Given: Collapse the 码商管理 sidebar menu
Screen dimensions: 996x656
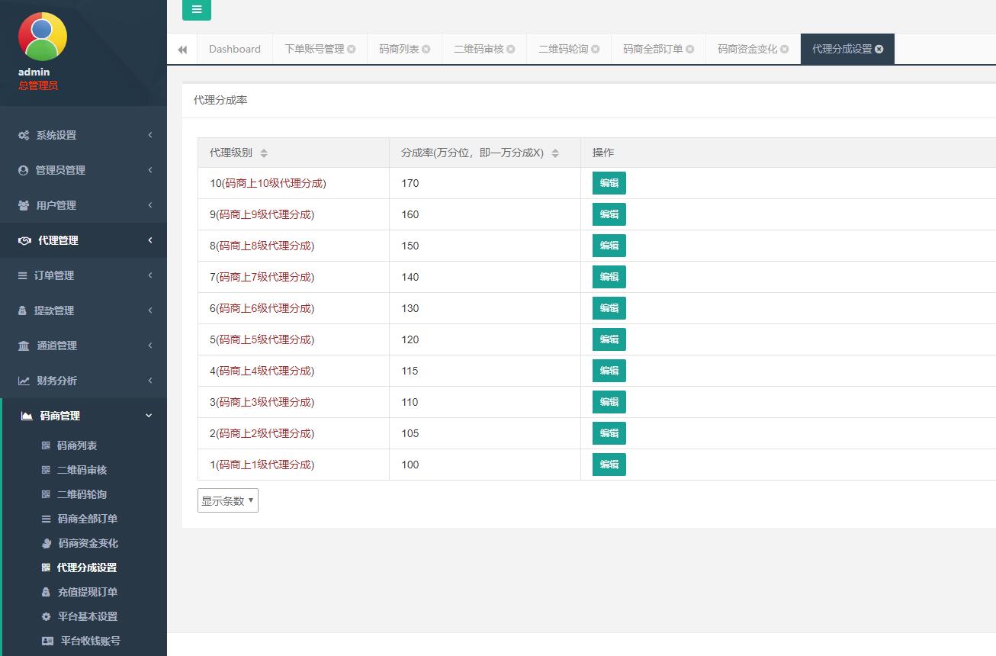Looking at the screenshot, I should tap(83, 416).
